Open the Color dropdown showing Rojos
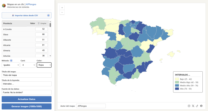Screen dimensions: 208x111 (x=44, y=65)
